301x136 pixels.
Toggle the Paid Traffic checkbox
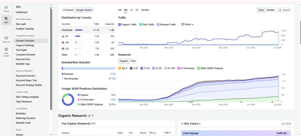pyautogui.click(x=141, y=25)
